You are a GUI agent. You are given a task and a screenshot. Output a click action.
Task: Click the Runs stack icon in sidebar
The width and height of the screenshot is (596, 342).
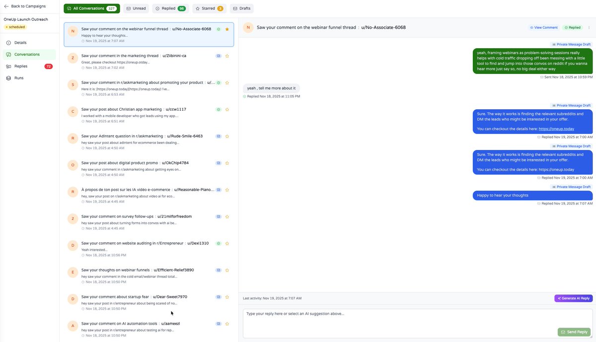click(8, 78)
